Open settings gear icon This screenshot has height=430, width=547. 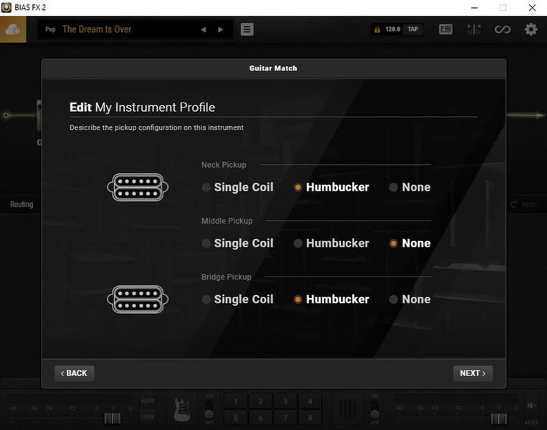click(531, 29)
